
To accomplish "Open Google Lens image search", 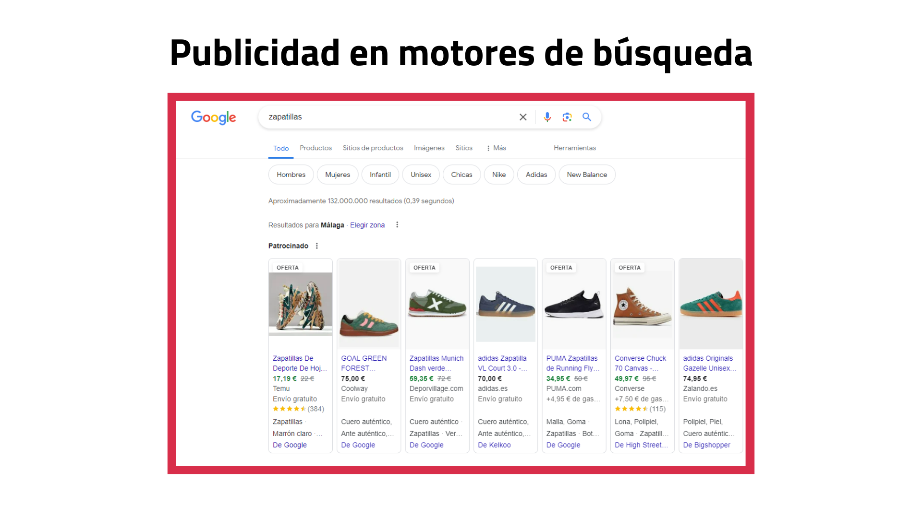I will pyautogui.click(x=567, y=117).
